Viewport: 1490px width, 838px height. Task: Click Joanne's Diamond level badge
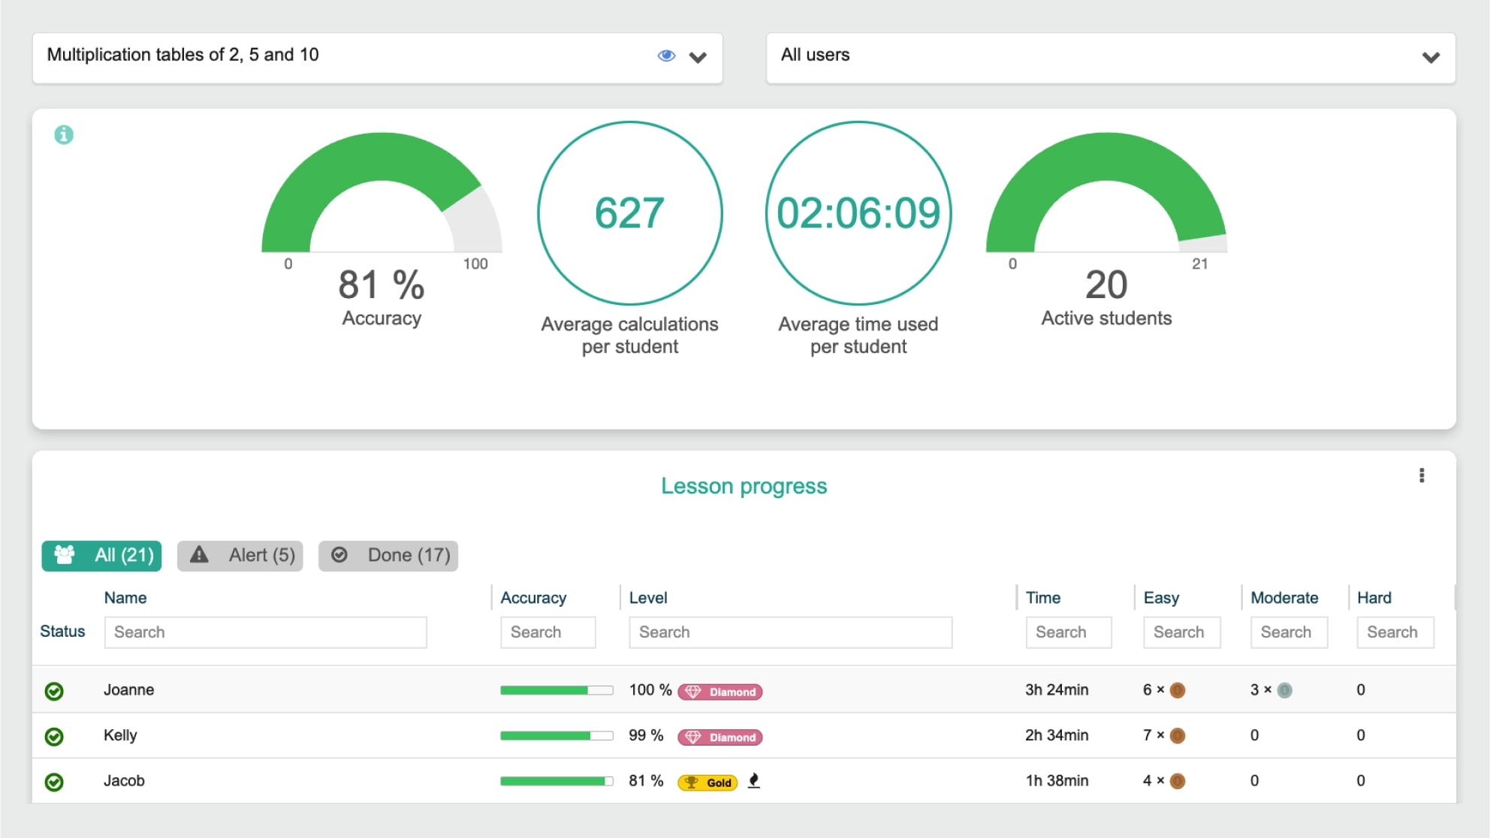pos(719,692)
